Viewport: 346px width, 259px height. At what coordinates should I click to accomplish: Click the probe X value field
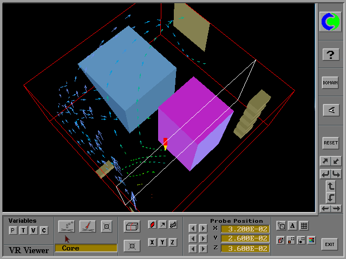pos(245,228)
